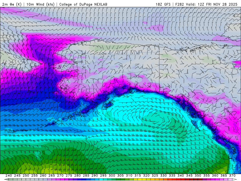Click the 270 value on the color scale

pos(60,176)
